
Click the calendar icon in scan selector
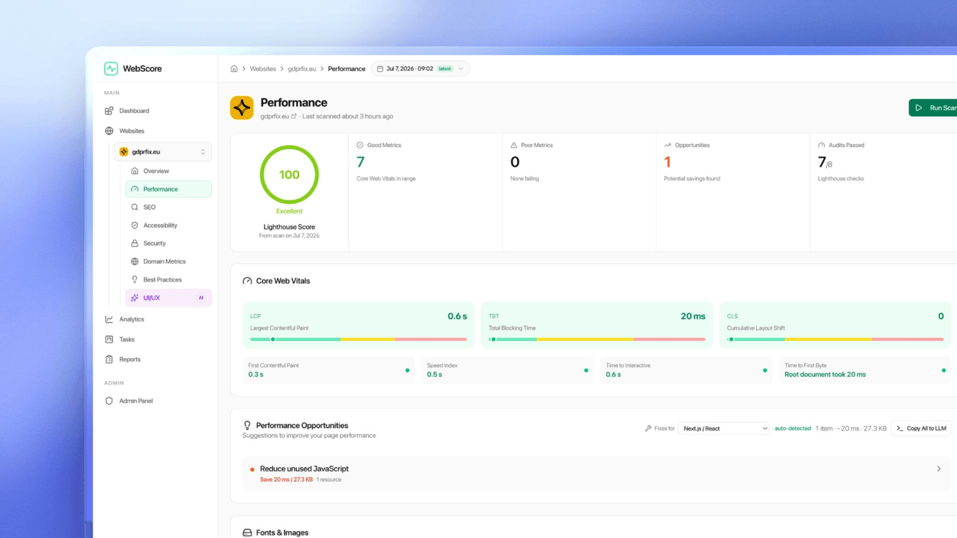380,69
